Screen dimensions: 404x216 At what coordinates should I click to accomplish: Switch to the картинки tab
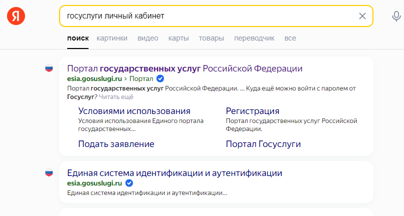(112, 38)
